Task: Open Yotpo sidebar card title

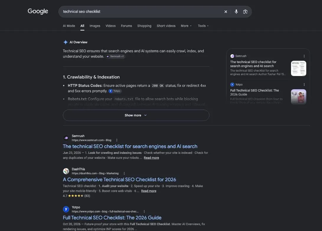Action: coord(254,93)
